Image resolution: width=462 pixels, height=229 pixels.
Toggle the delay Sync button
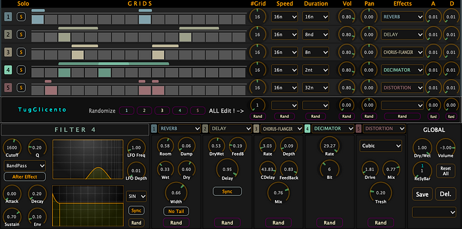[x=227, y=192]
